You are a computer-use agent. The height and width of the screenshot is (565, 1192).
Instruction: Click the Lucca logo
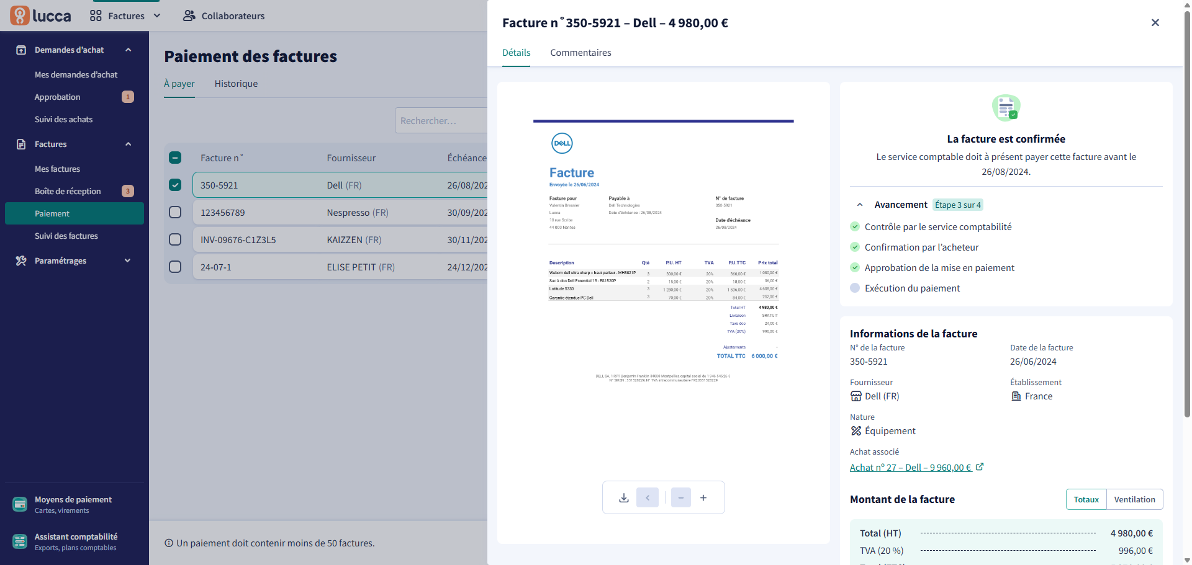click(40, 16)
